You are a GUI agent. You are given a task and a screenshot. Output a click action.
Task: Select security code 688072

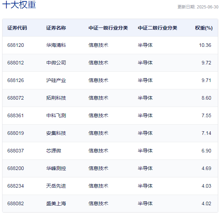[15, 98]
